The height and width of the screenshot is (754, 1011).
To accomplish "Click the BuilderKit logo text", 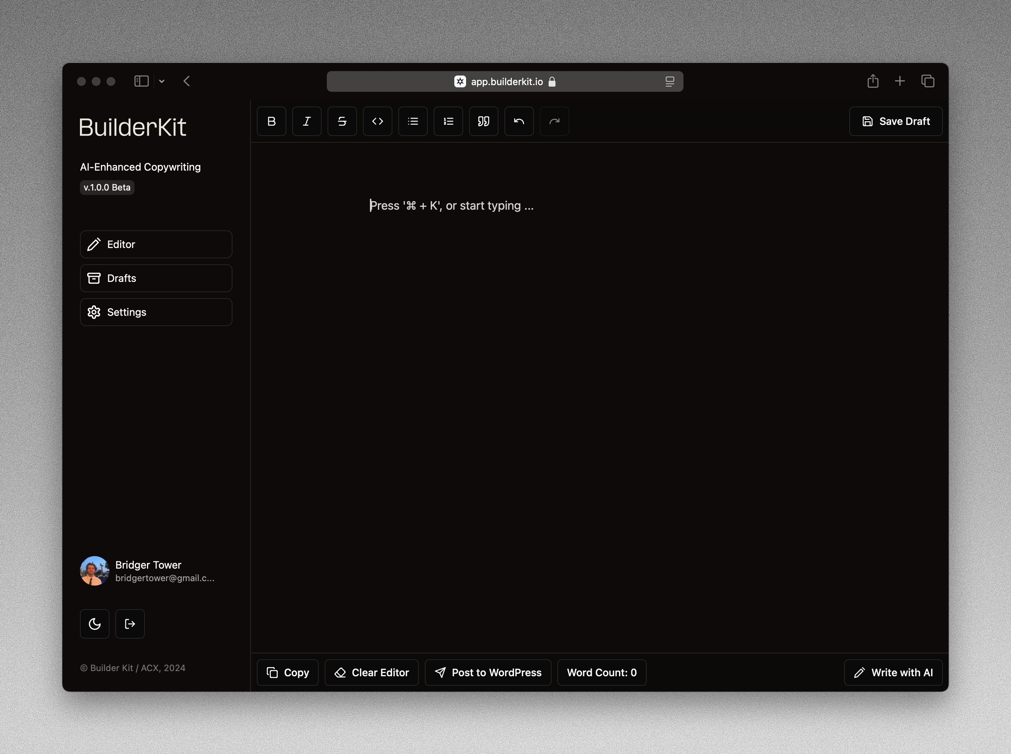I will (132, 128).
